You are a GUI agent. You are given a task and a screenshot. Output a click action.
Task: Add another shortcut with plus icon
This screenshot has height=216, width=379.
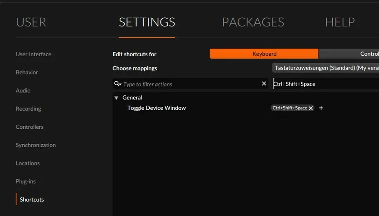pos(321,108)
